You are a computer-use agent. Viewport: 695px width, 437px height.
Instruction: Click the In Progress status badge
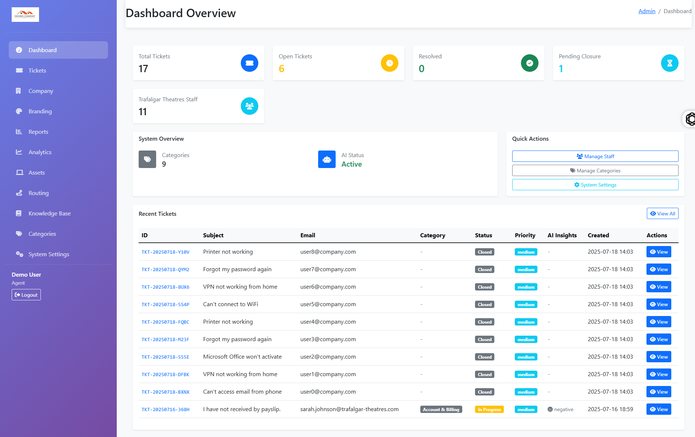489,409
